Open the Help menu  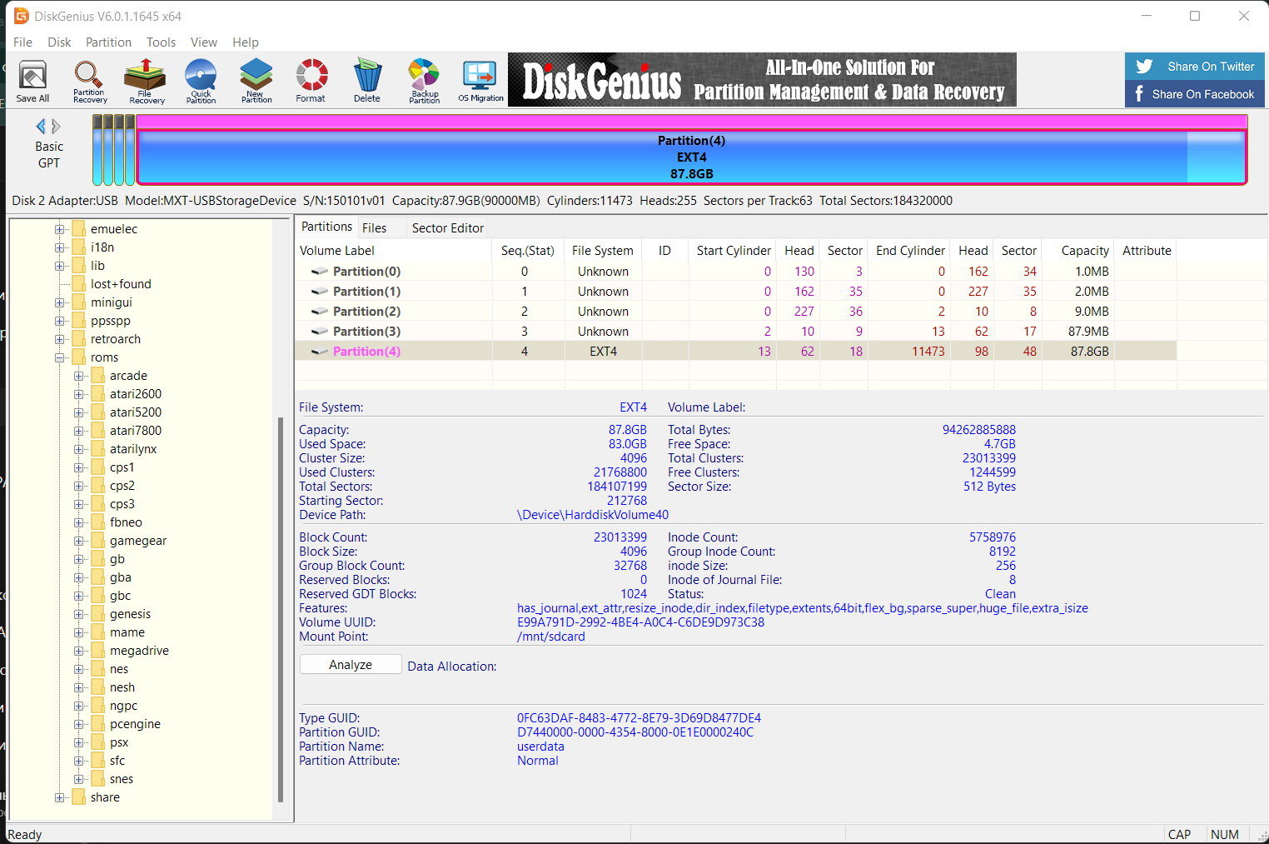(246, 42)
